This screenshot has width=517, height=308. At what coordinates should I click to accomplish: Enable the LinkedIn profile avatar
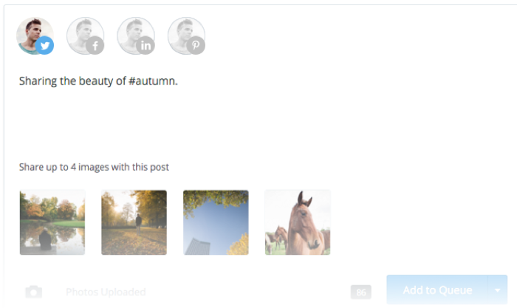click(135, 35)
